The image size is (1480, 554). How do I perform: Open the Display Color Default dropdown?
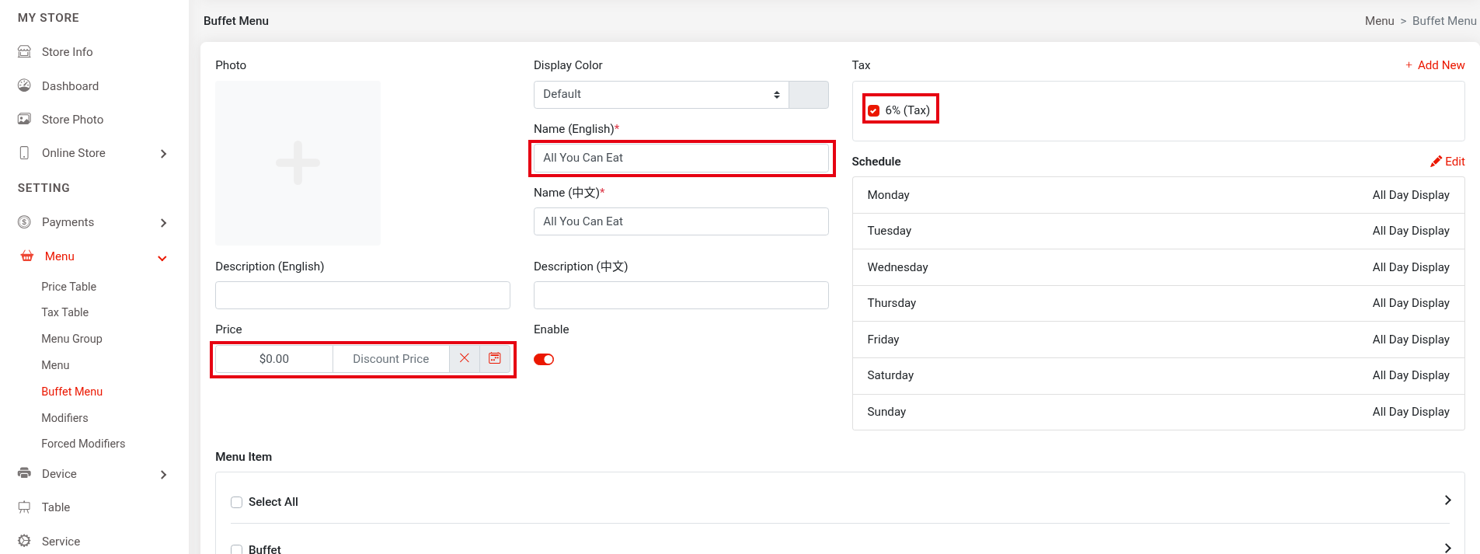coord(661,95)
